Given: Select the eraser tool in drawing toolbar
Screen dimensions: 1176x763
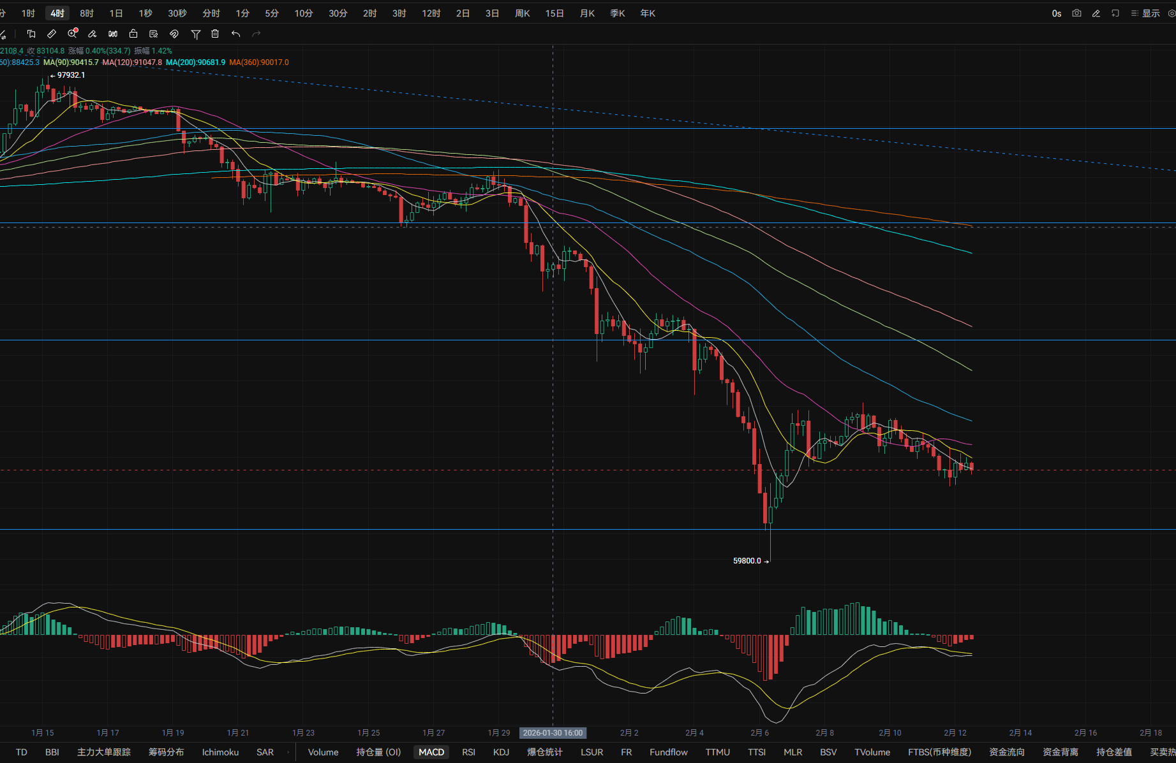Looking at the screenshot, I should (93, 34).
